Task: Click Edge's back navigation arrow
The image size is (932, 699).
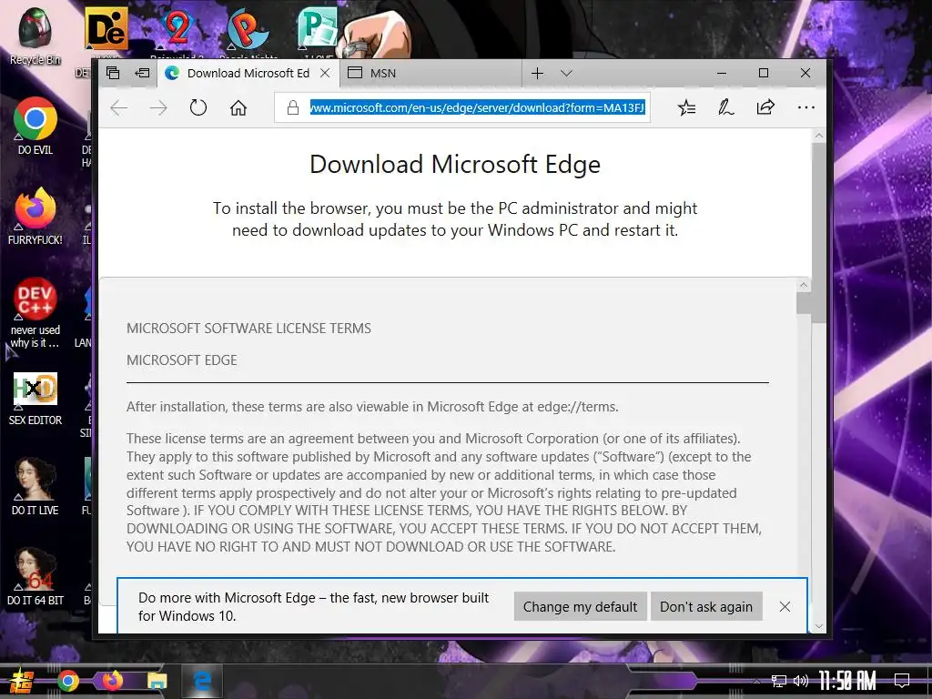Action: [x=119, y=107]
